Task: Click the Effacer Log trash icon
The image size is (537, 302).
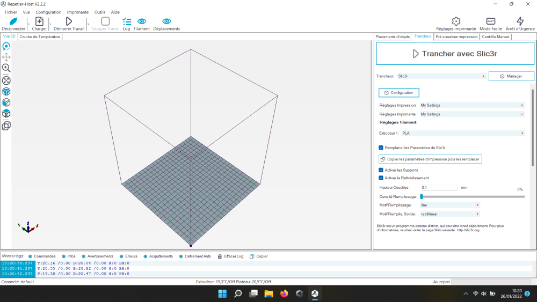Action: click(220, 256)
